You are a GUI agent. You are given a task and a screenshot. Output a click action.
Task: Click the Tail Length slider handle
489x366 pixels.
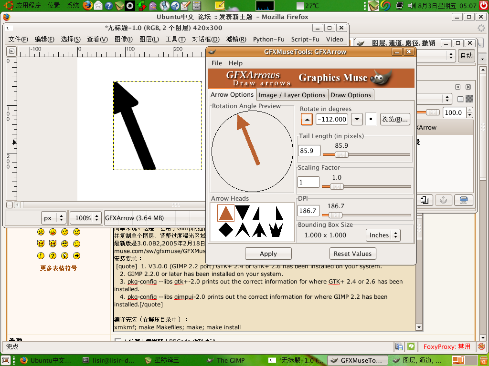tap(341, 155)
